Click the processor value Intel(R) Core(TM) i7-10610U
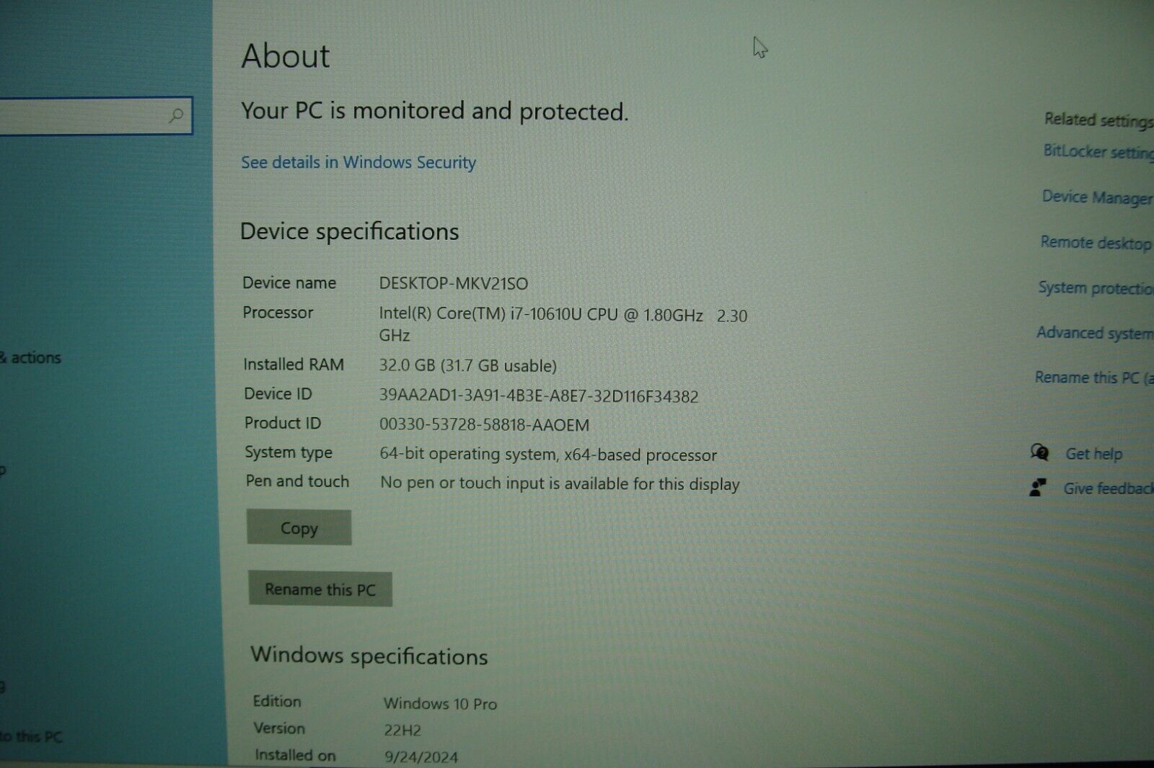Viewport: 1154px width, 768px height. click(x=563, y=325)
